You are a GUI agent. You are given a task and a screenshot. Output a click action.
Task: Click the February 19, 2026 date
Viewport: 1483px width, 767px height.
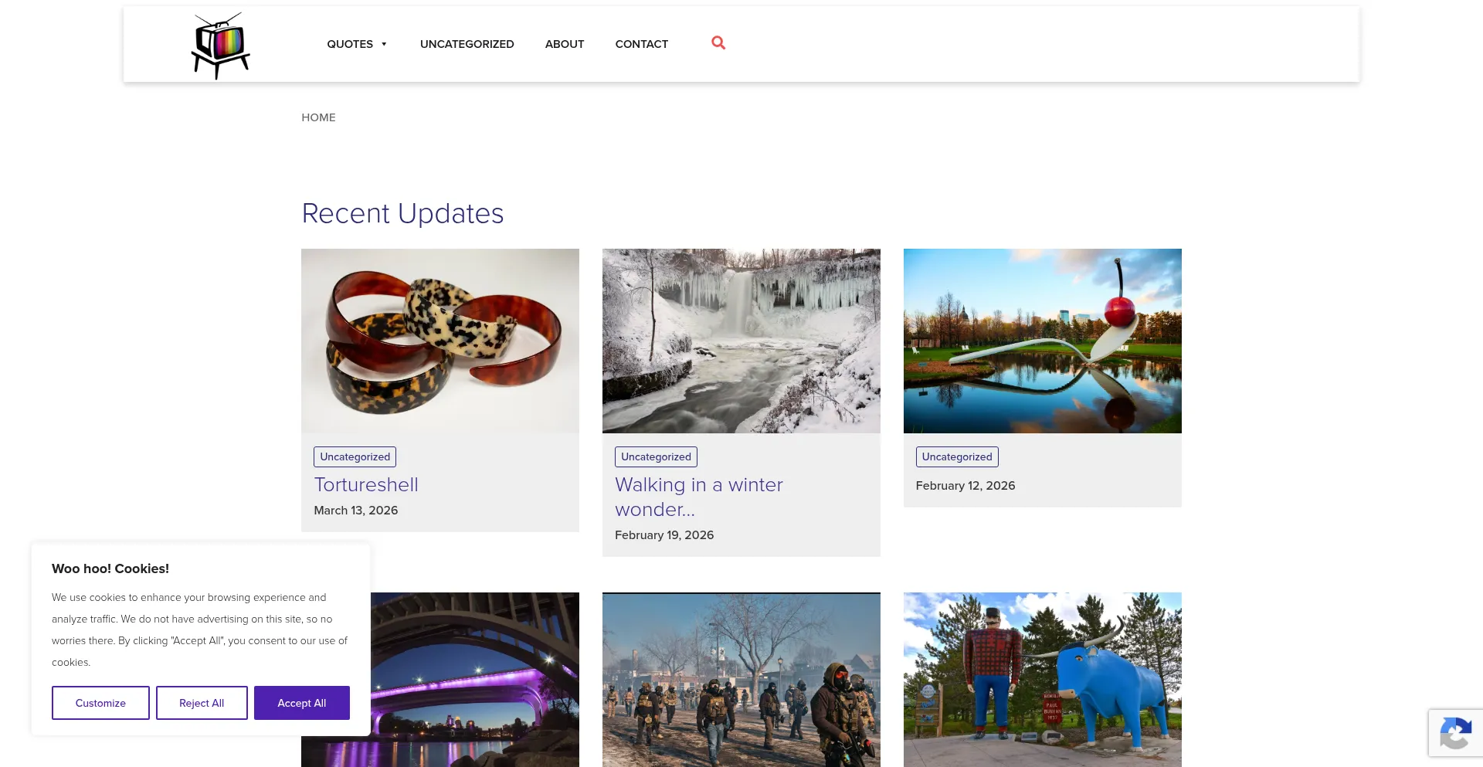664,535
